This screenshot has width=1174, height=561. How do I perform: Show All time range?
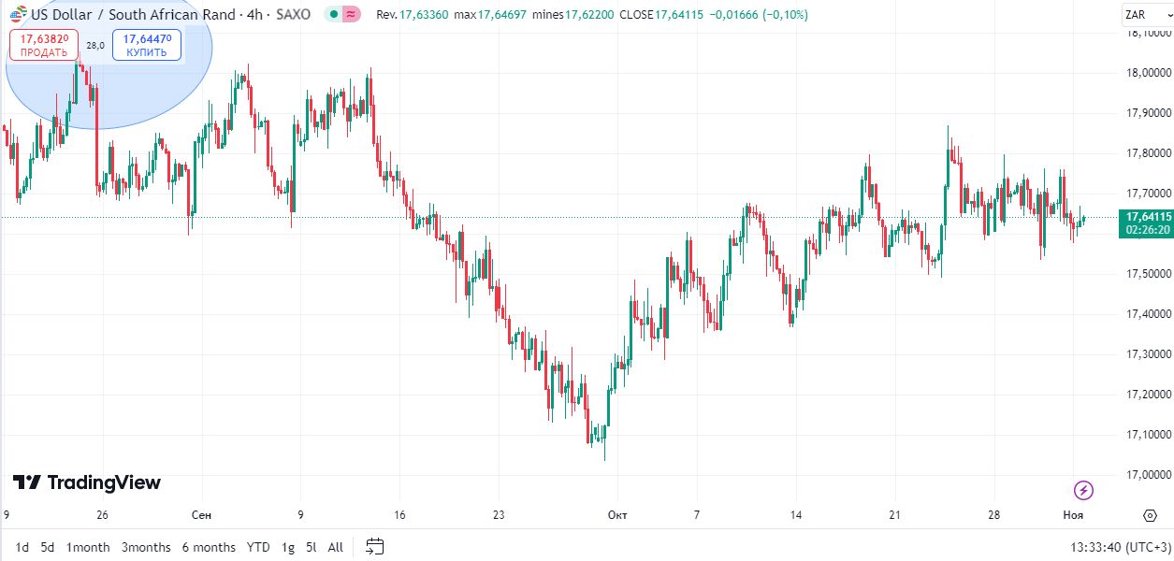click(335, 547)
